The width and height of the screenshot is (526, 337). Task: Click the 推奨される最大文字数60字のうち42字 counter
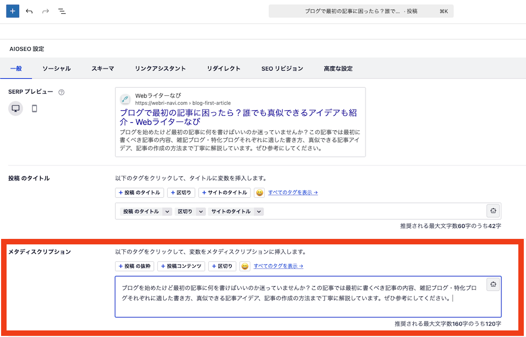tap(450, 226)
